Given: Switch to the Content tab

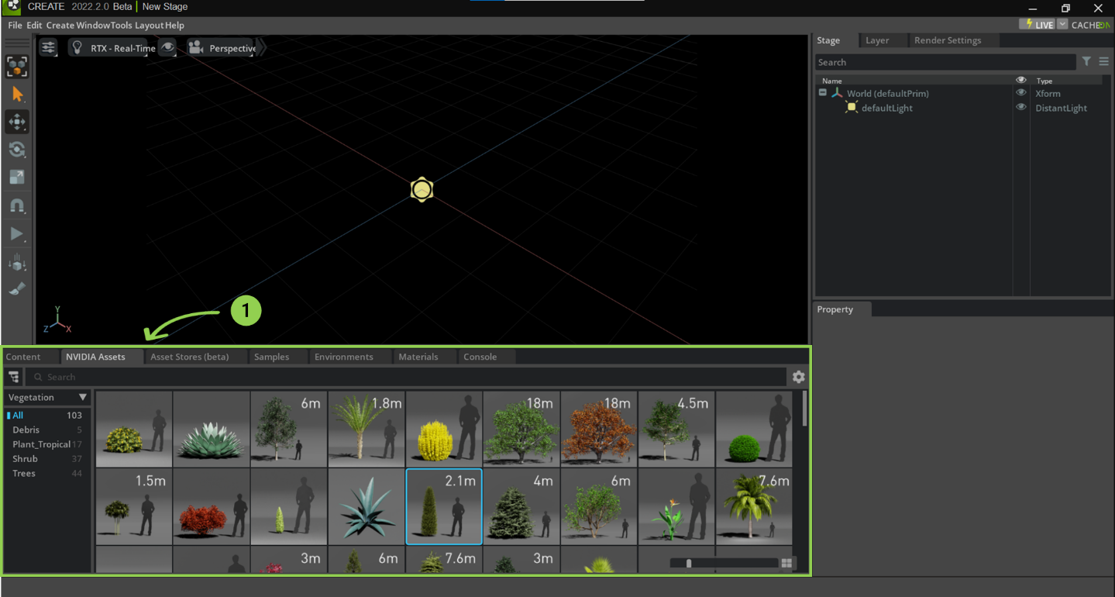Looking at the screenshot, I should (23, 357).
